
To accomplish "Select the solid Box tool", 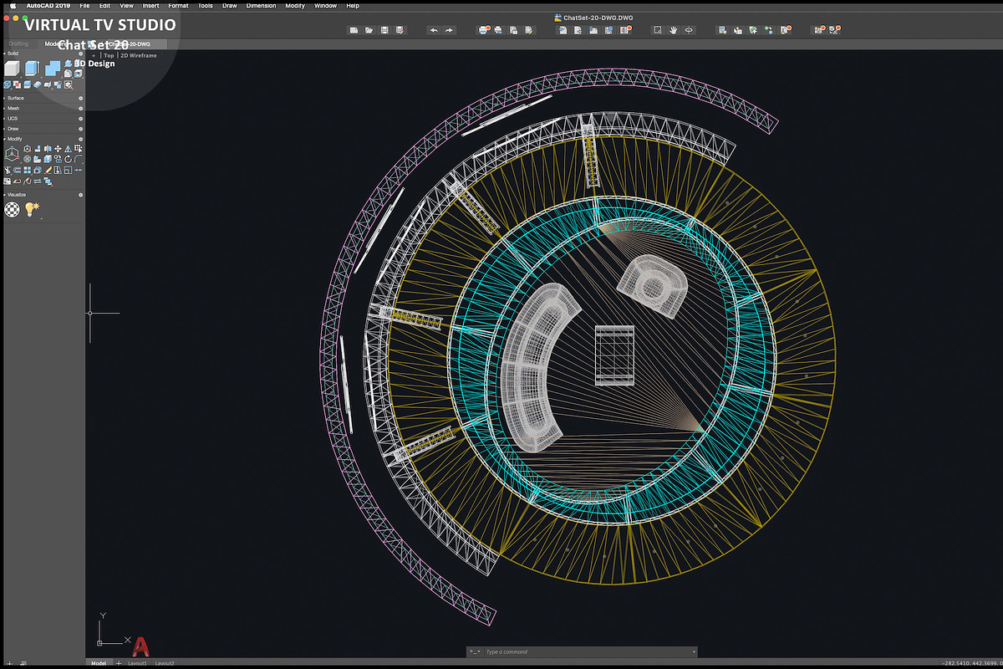I will (x=12, y=68).
